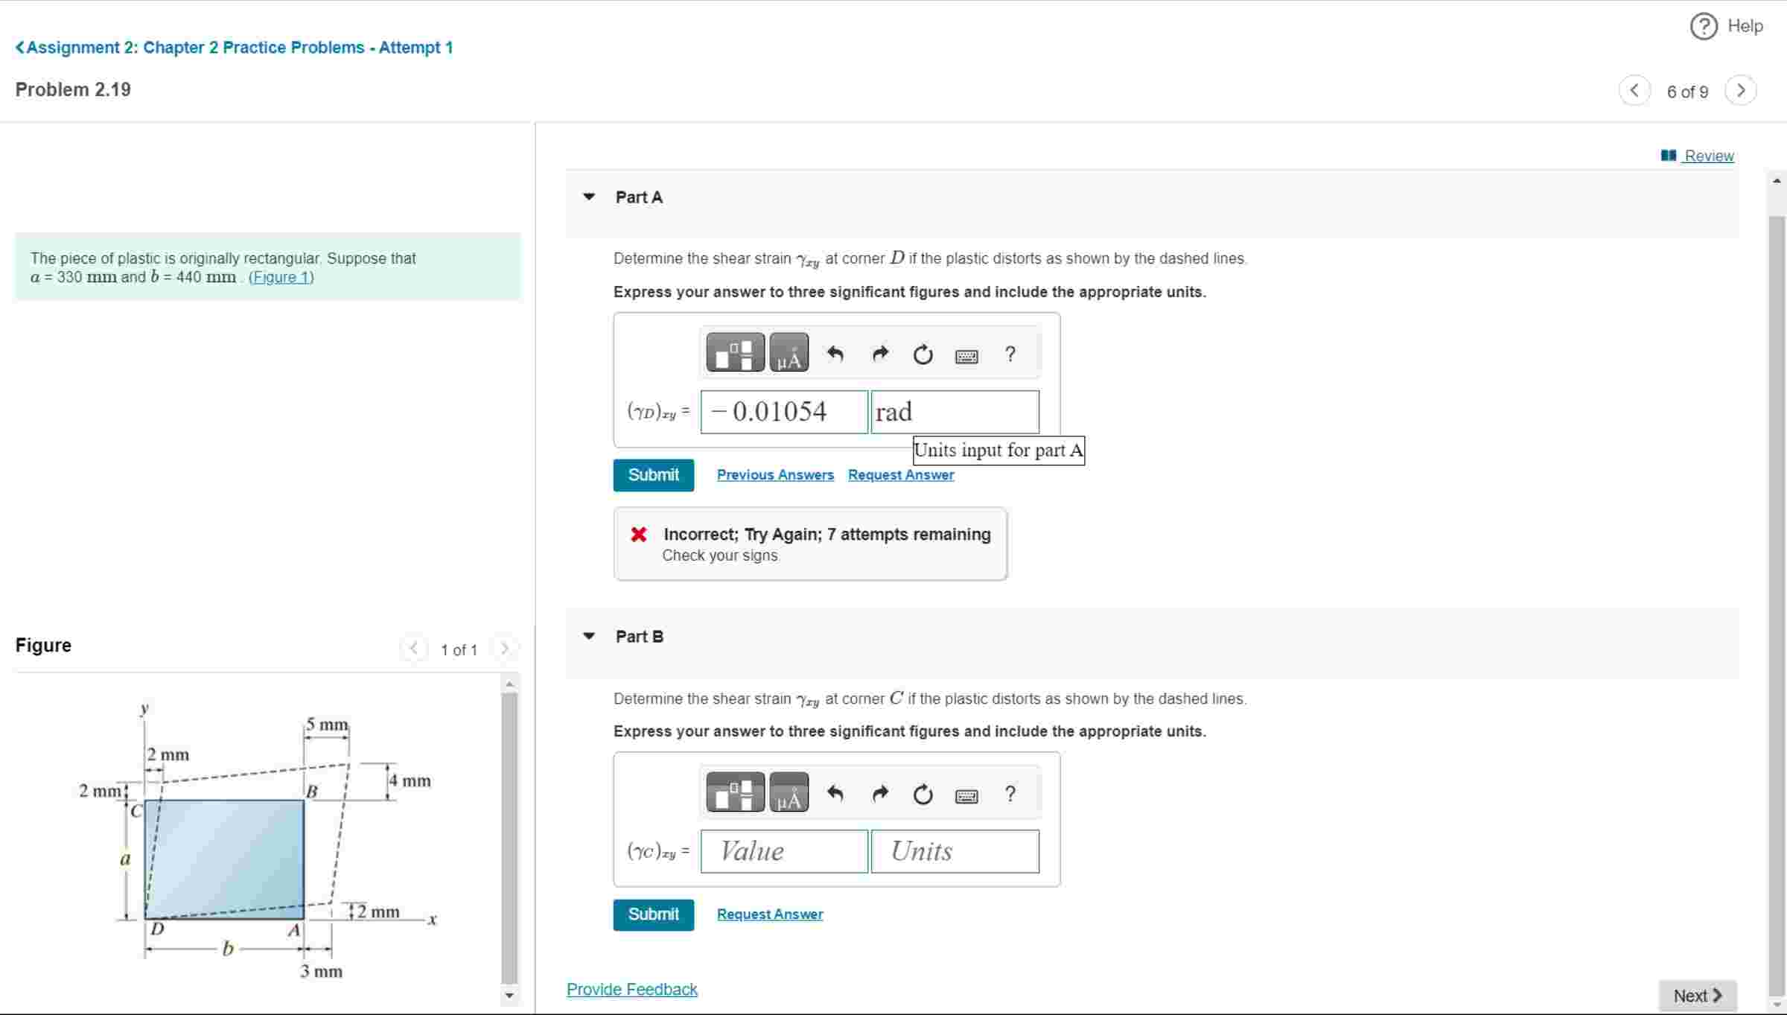Click the Part B Value input field

click(x=783, y=851)
